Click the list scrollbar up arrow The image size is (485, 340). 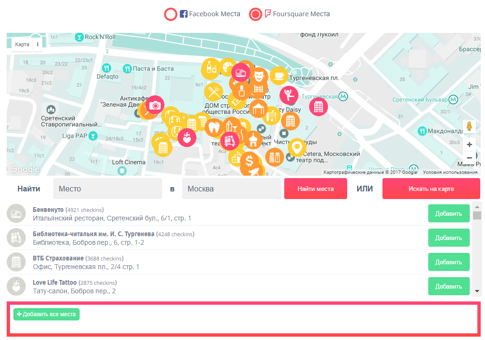click(x=477, y=207)
